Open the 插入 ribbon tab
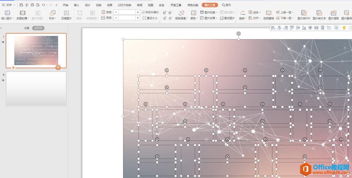 click(77, 5)
